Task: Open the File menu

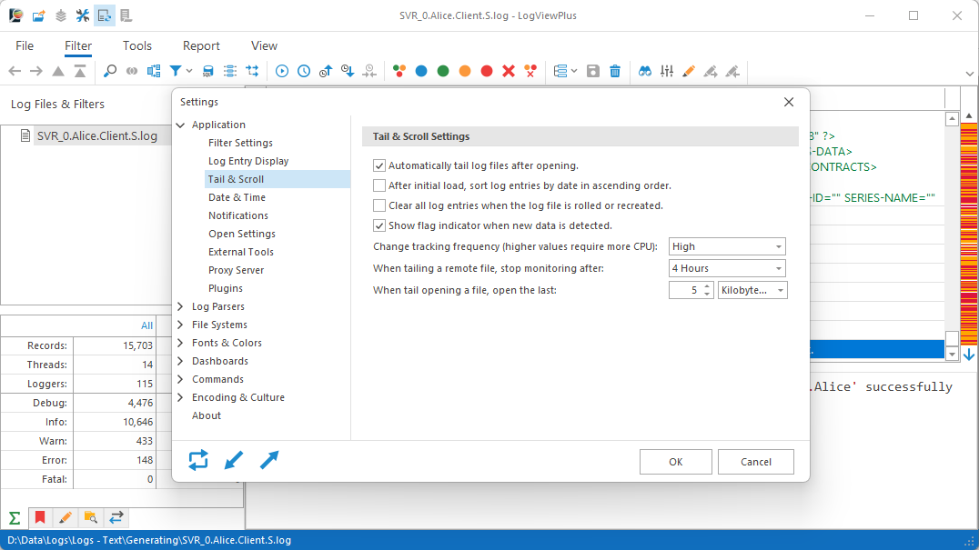Action: click(25, 45)
